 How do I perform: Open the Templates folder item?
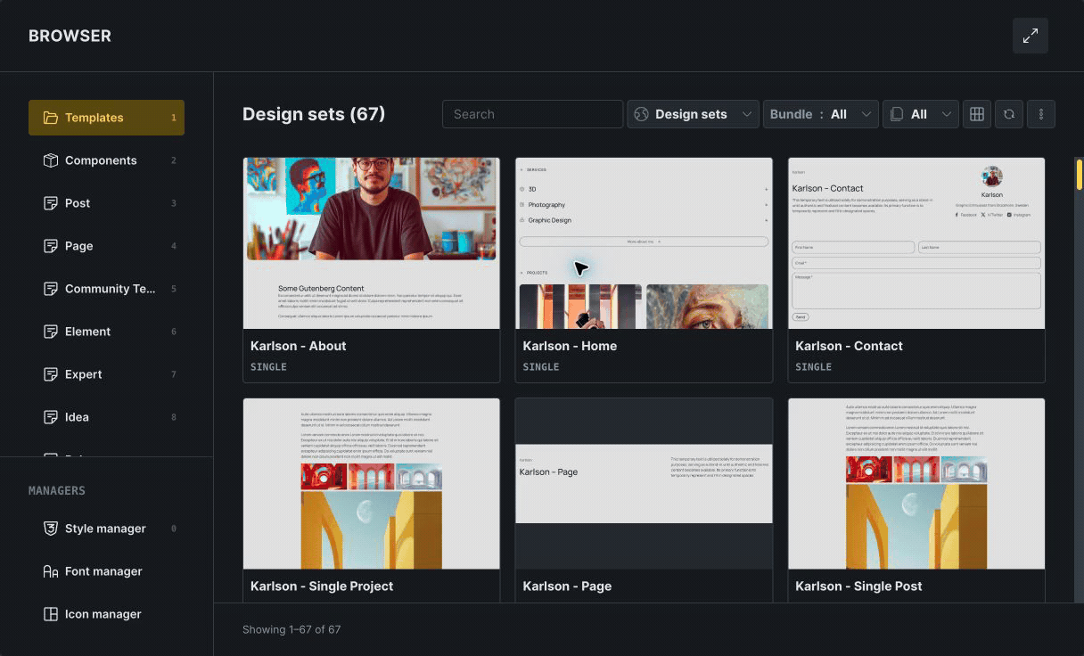click(x=106, y=118)
